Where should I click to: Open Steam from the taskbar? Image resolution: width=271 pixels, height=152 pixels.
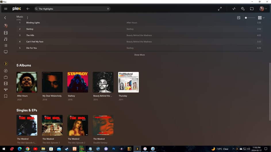pos(67,149)
